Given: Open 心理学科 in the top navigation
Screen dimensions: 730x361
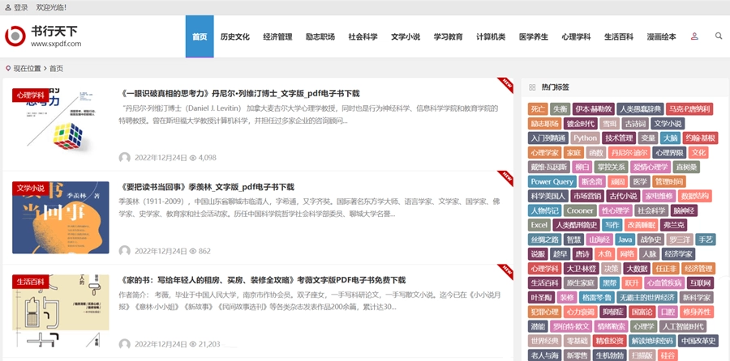Looking at the screenshot, I should click(577, 36).
